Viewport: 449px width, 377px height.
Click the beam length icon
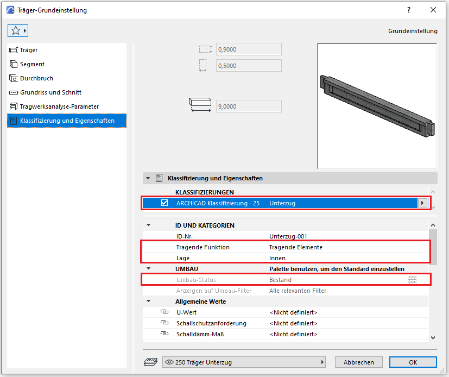point(201,105)
